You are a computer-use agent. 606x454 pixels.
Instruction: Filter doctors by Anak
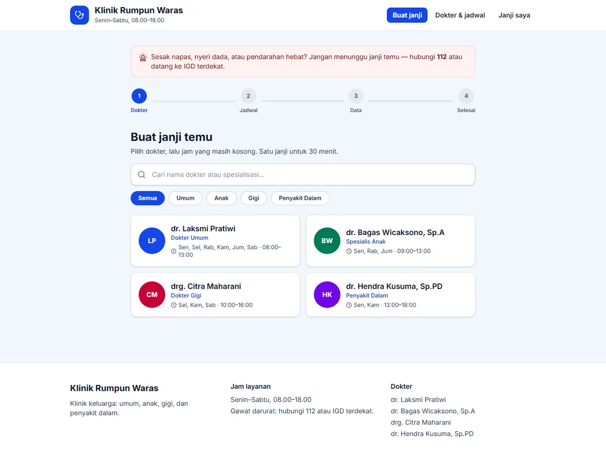[221, 198]
